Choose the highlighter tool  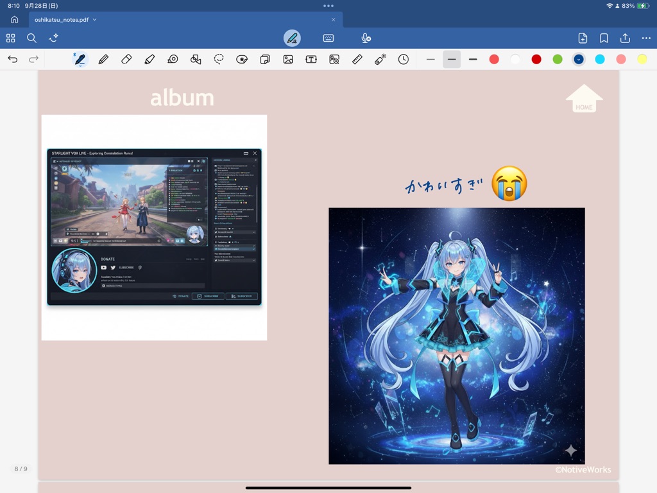click(x=149, y=60)
